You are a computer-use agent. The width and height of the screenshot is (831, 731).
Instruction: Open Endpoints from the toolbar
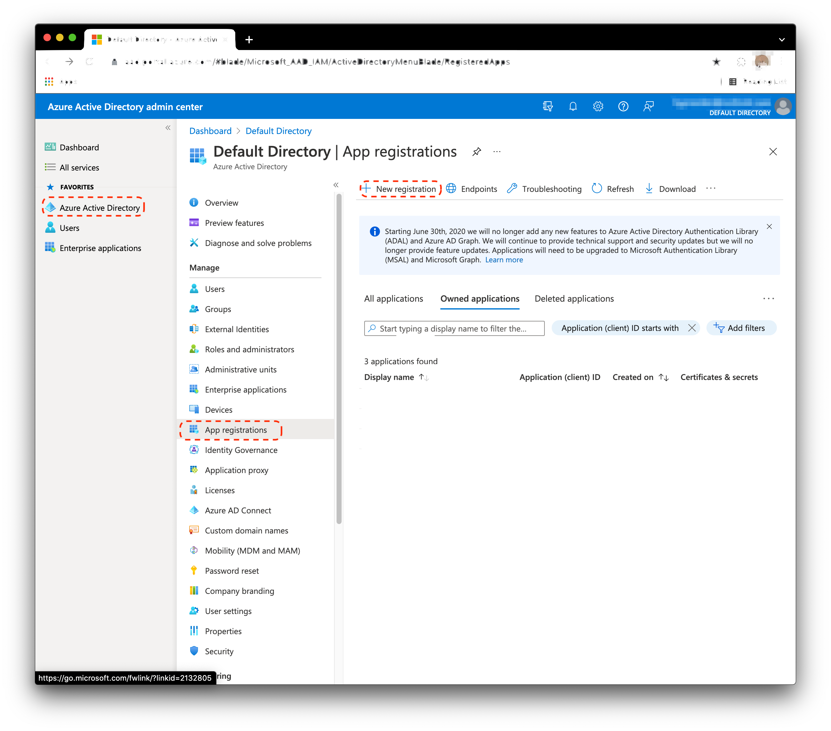(471, 189)
